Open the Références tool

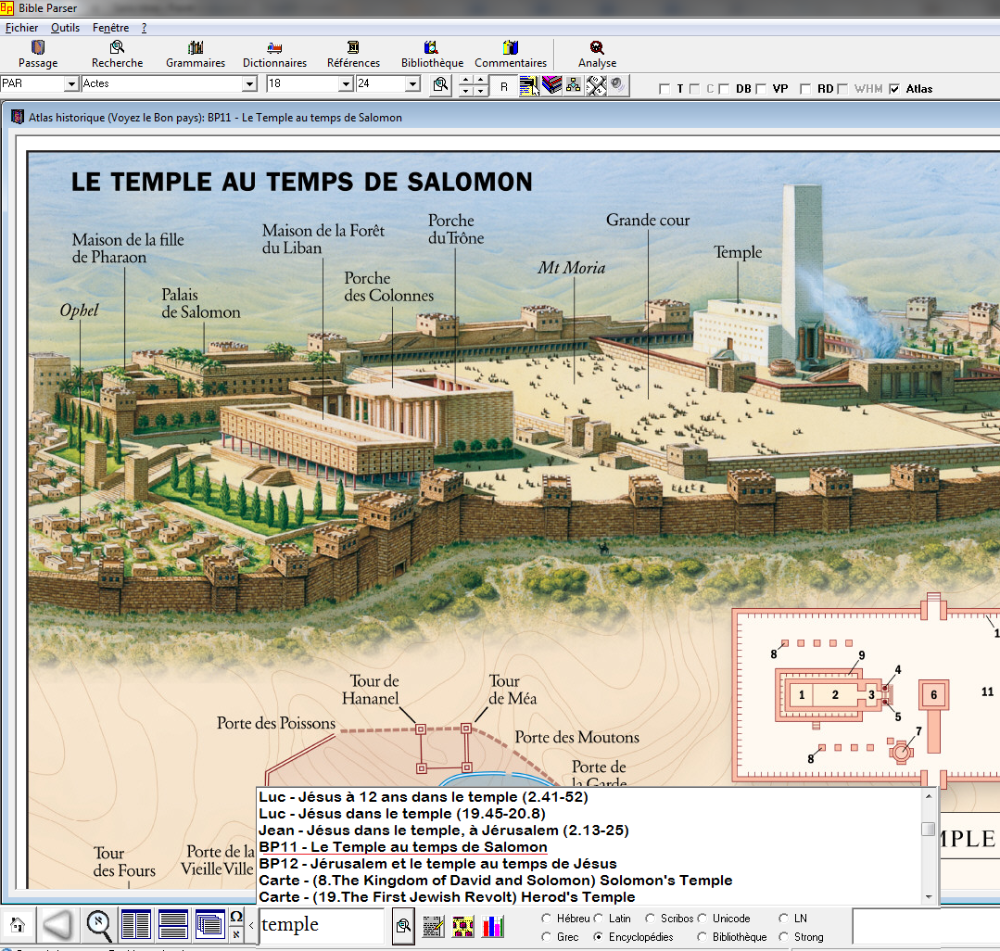[x=353, y=54]
